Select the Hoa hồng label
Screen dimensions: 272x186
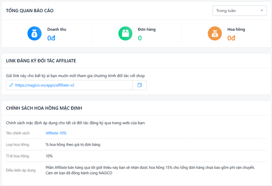point(236,29)
